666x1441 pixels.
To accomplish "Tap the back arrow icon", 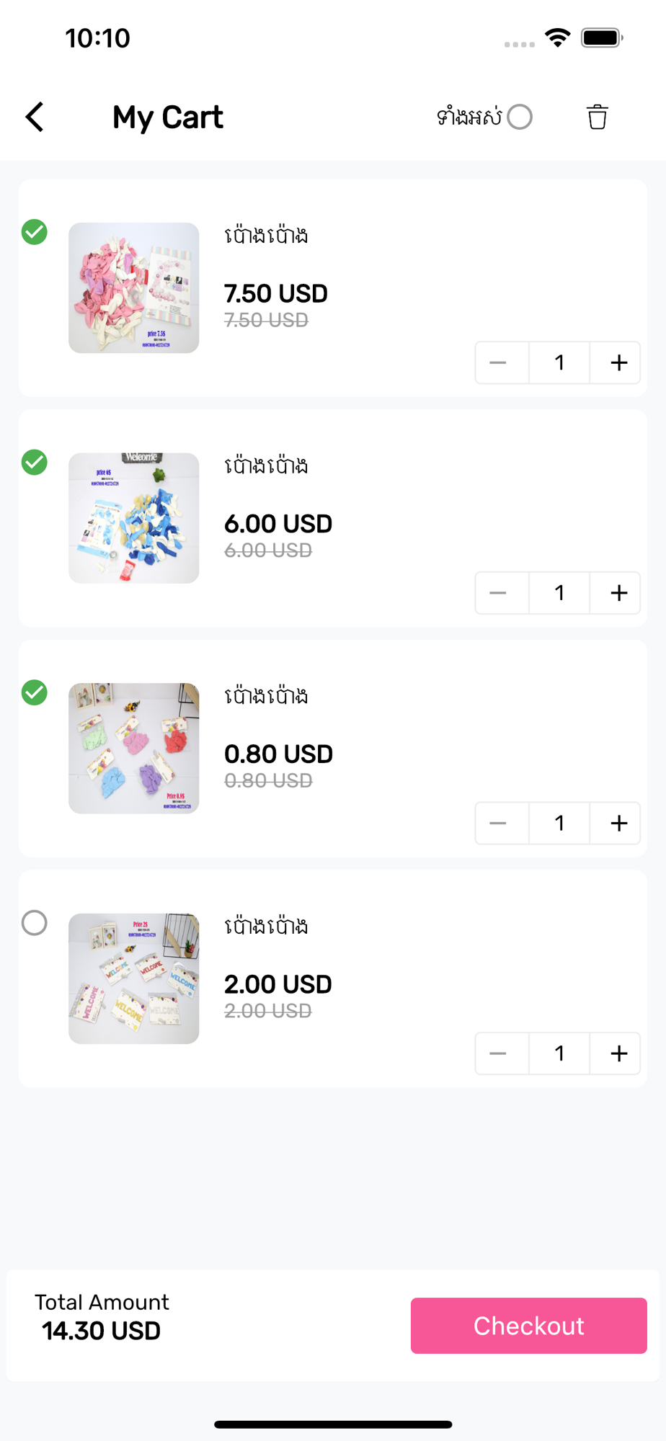I will click(x=35, y=117).
